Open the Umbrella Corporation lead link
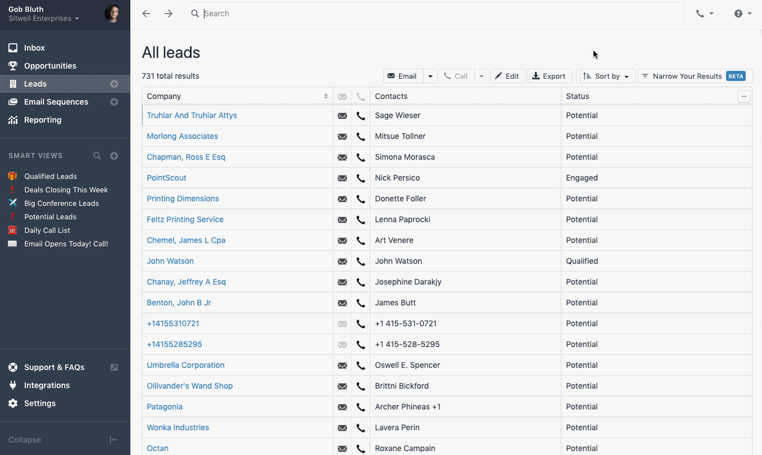 point(185,365)
